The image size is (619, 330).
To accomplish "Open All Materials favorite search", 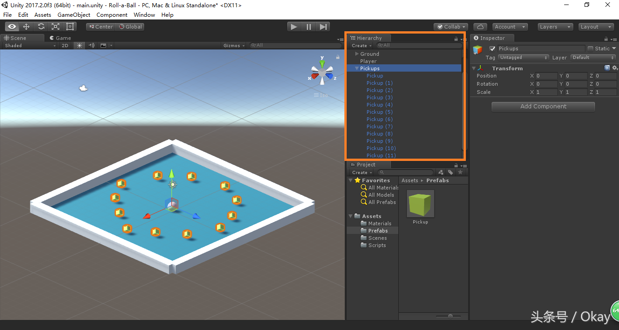I will click(x=380, y=188).
